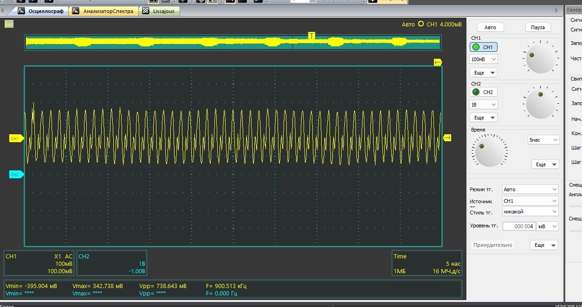Click the Time info panel showing 5 нас

point(427,263)
